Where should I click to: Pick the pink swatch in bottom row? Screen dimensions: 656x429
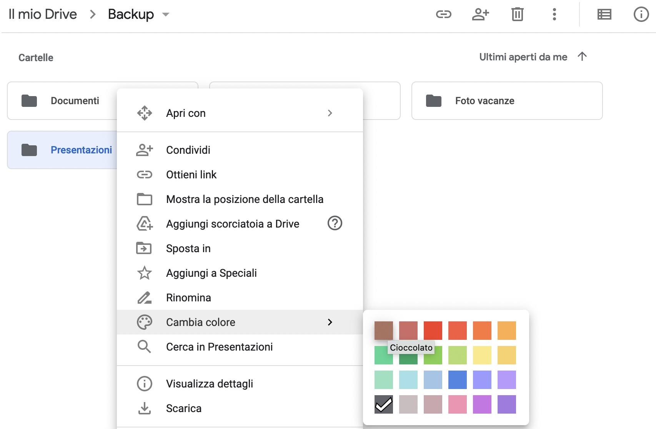(458, 404)
